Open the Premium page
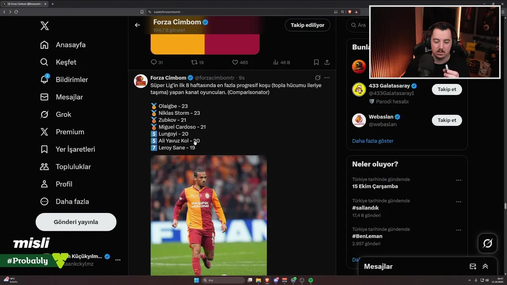 tap(62, 132)
